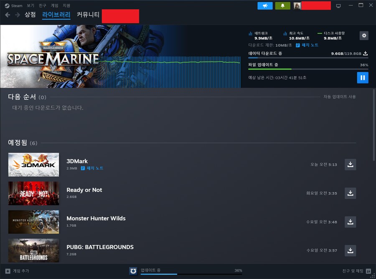Minimize the Steam window
Screen dimensions: 376x279
click(351, 5)
